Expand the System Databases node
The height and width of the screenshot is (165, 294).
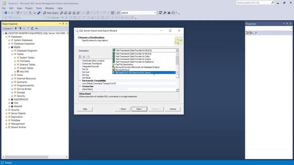coord(9,40)
